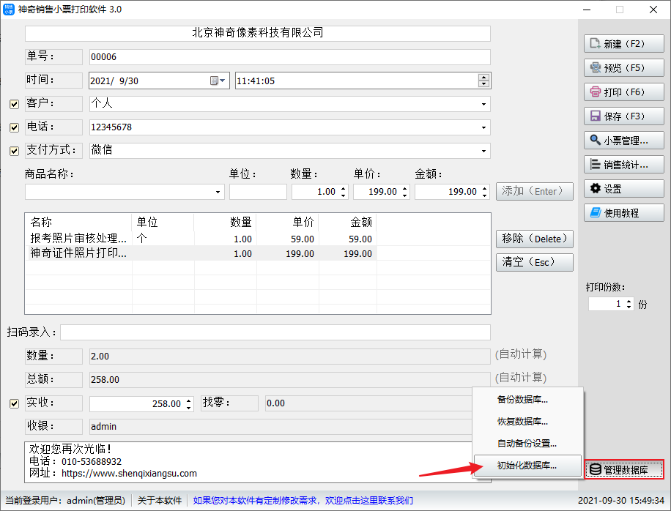Adjust the 打印份数 copies spinner
Screen dimensions: 671x511
(x=629, y=304)
